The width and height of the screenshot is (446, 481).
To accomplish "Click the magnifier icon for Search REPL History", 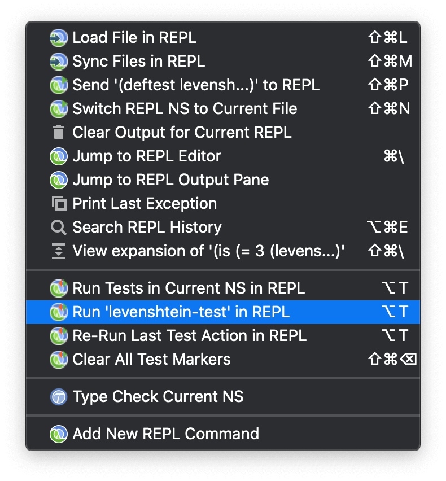I will (58, 228).
